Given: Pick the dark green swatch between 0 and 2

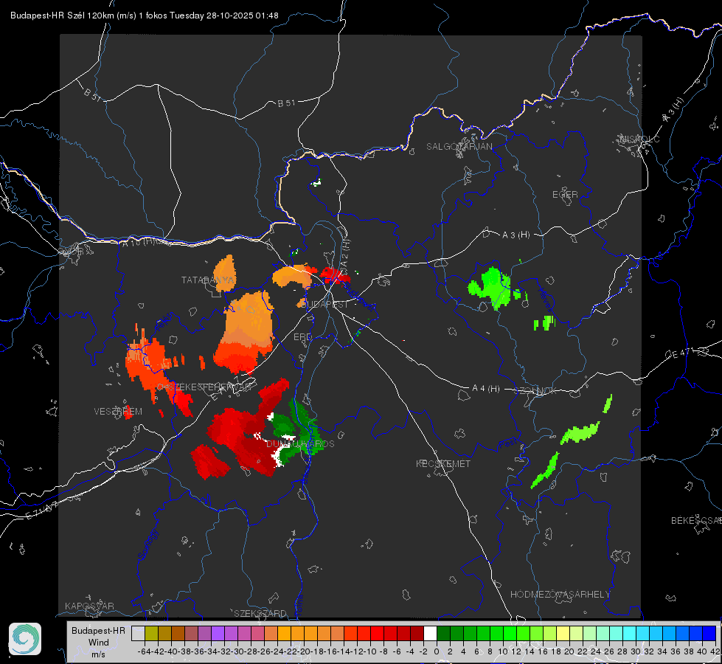Looking at the screenshot, I should (443, 633).
